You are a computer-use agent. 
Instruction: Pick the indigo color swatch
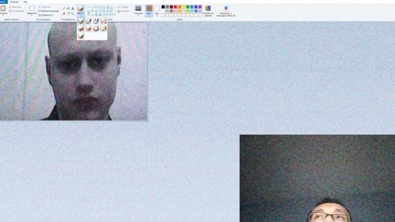196,7
